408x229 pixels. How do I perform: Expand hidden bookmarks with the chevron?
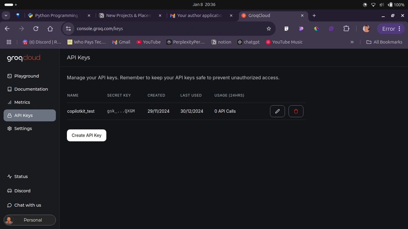[352, 42]
